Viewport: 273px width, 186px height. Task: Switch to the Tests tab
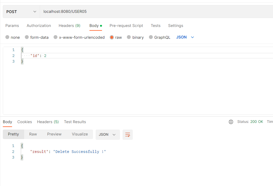click(x=156, y=26)
